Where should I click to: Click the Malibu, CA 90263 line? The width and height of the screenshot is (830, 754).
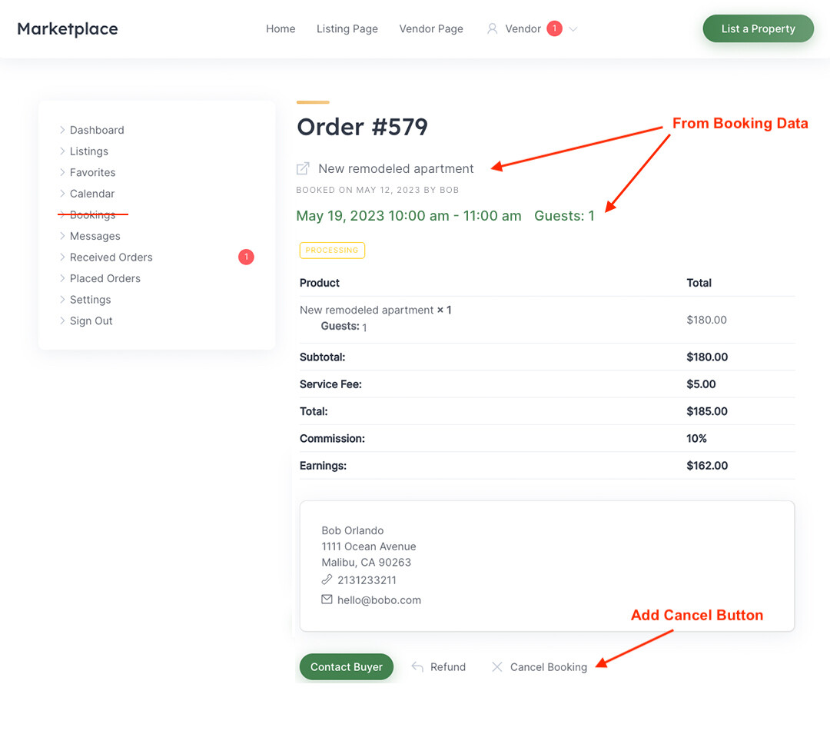(367, 562)
